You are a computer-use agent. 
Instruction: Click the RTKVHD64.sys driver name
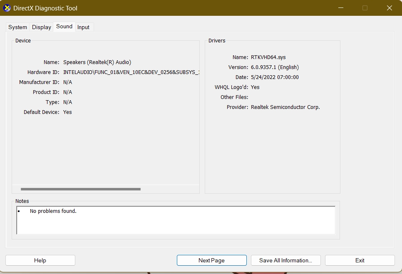268,57
